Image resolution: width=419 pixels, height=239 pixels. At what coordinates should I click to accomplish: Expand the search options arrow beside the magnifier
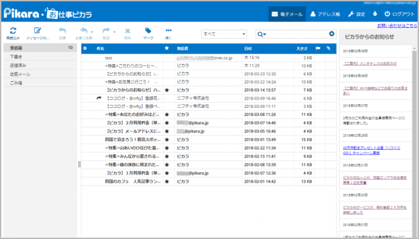click(x=264, y=35)
